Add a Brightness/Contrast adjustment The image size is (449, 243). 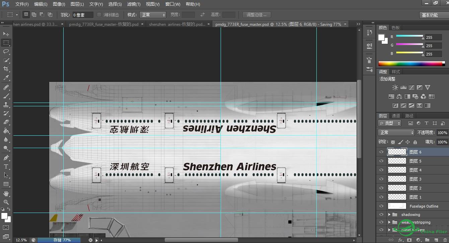pyautogui.click(x=395, y=88)
